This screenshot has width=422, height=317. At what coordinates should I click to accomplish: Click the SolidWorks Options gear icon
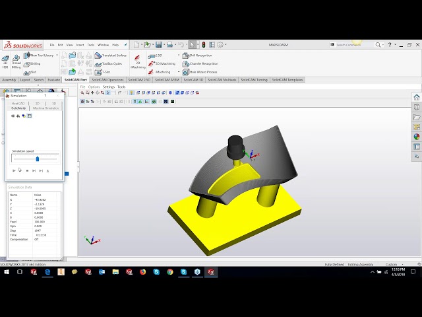[x=220, y=45]
